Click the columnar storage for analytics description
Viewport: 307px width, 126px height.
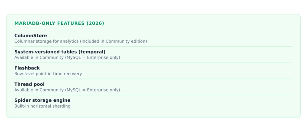(80, 41)
